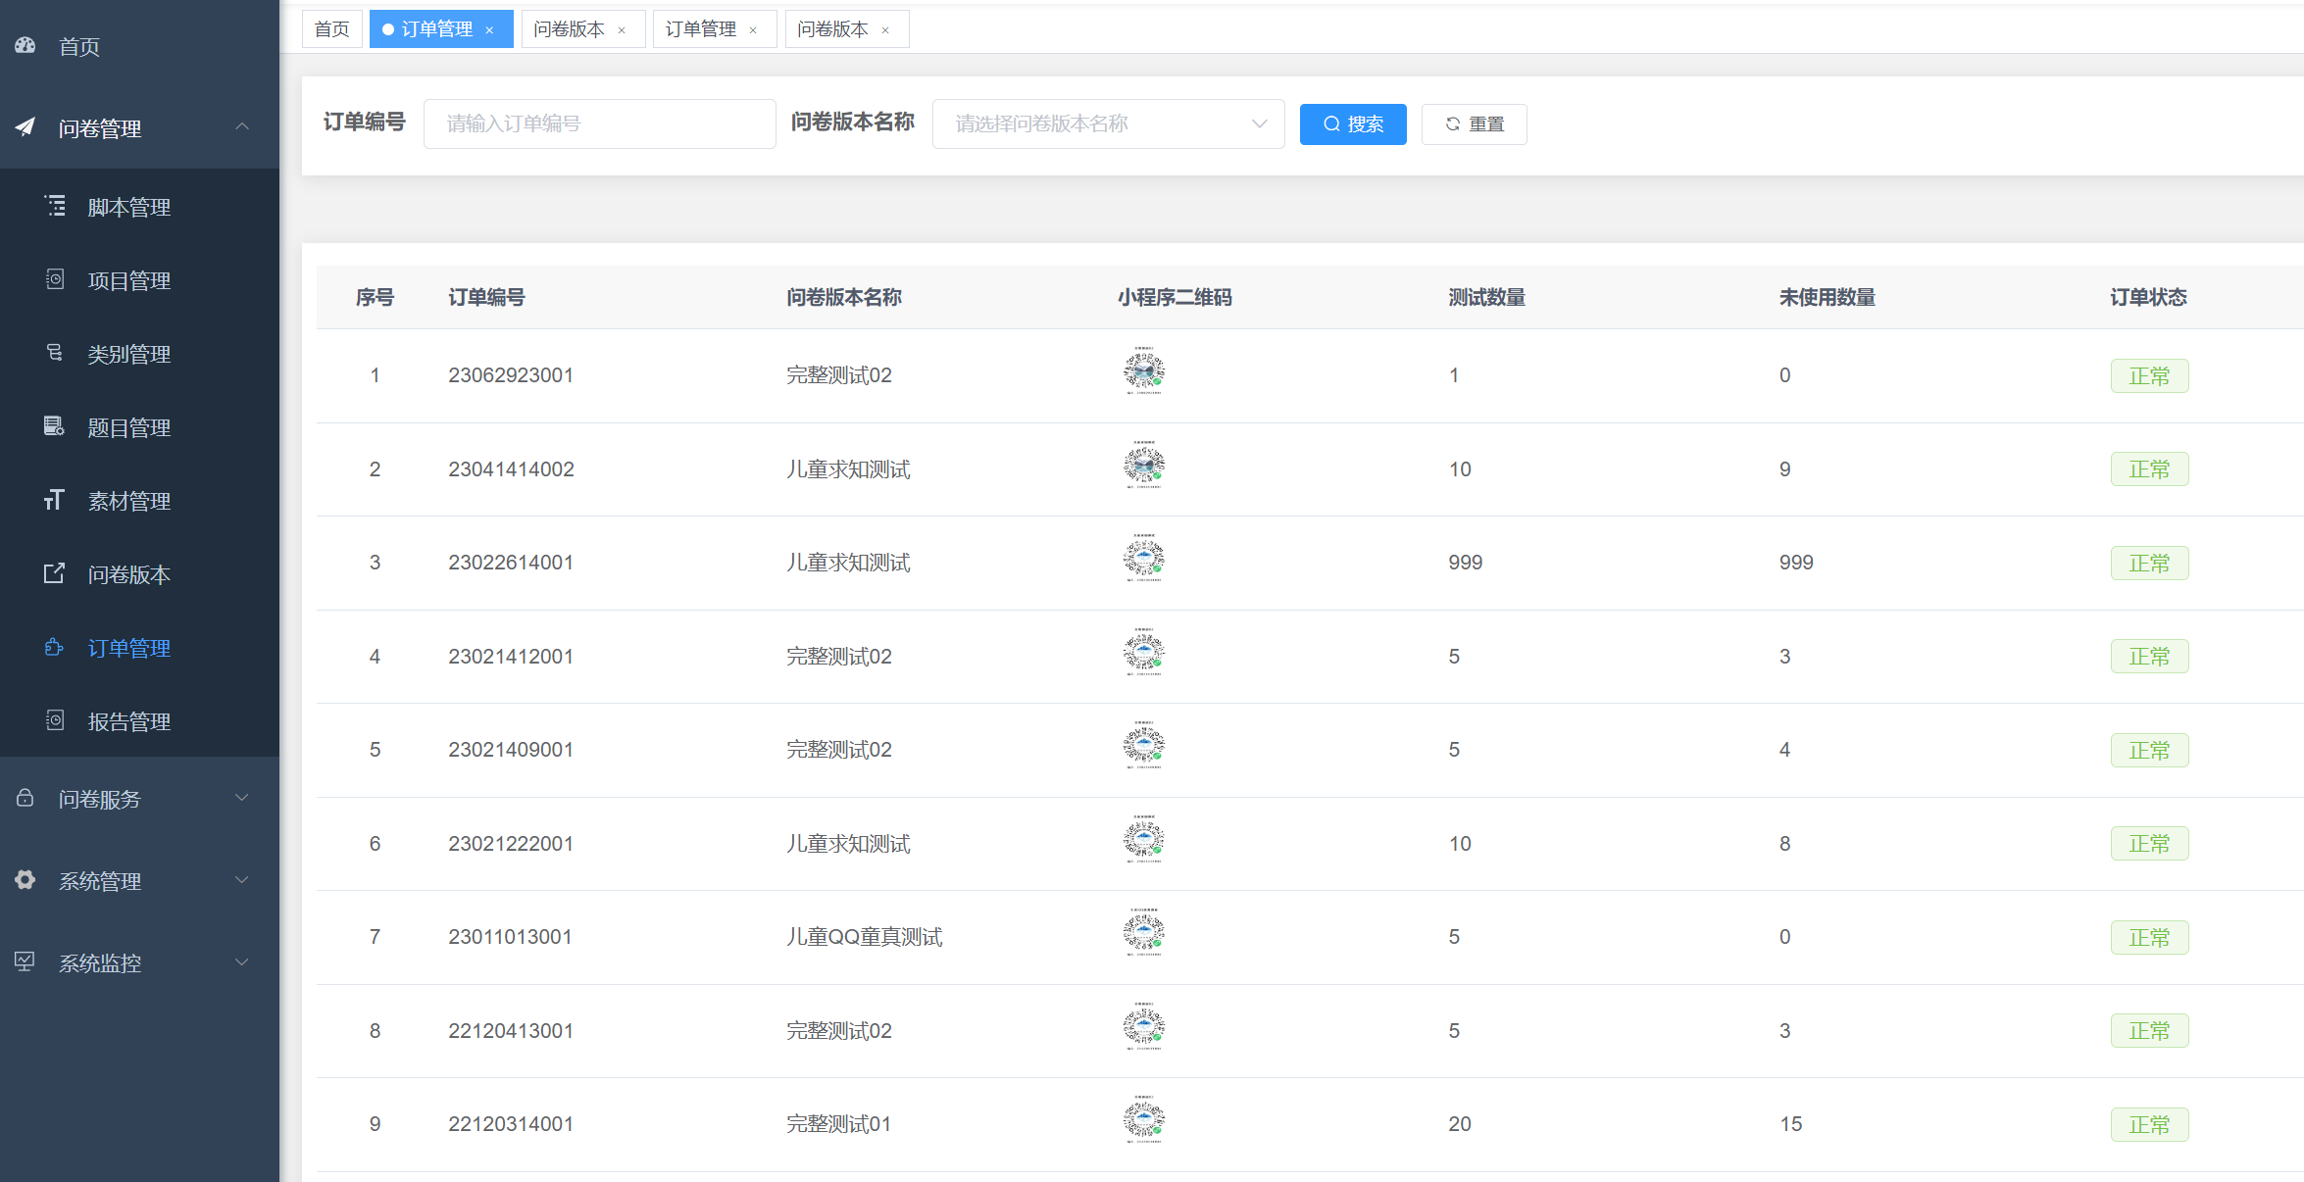The width and height of the screenshot is (2304, 1182).
Task: Click 儿童QQ童真测试 version name
Action: pos(864,937)
